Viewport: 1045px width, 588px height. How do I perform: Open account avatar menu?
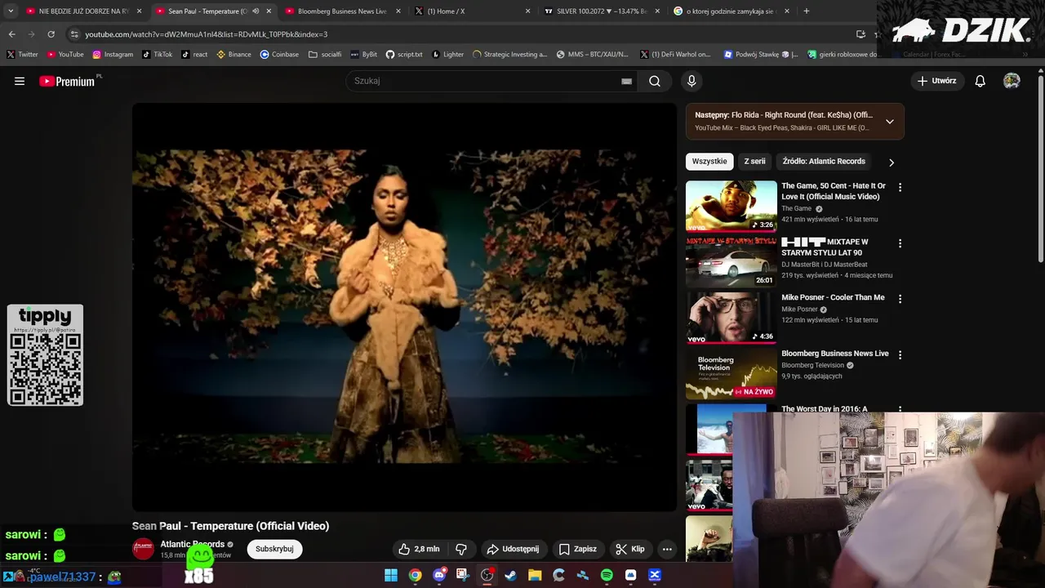1012,81
